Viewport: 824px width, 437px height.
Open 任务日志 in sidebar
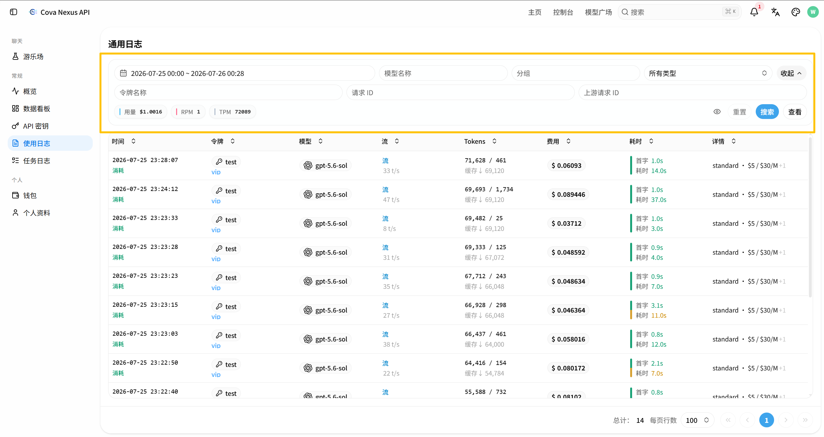[x=50, y=161]
